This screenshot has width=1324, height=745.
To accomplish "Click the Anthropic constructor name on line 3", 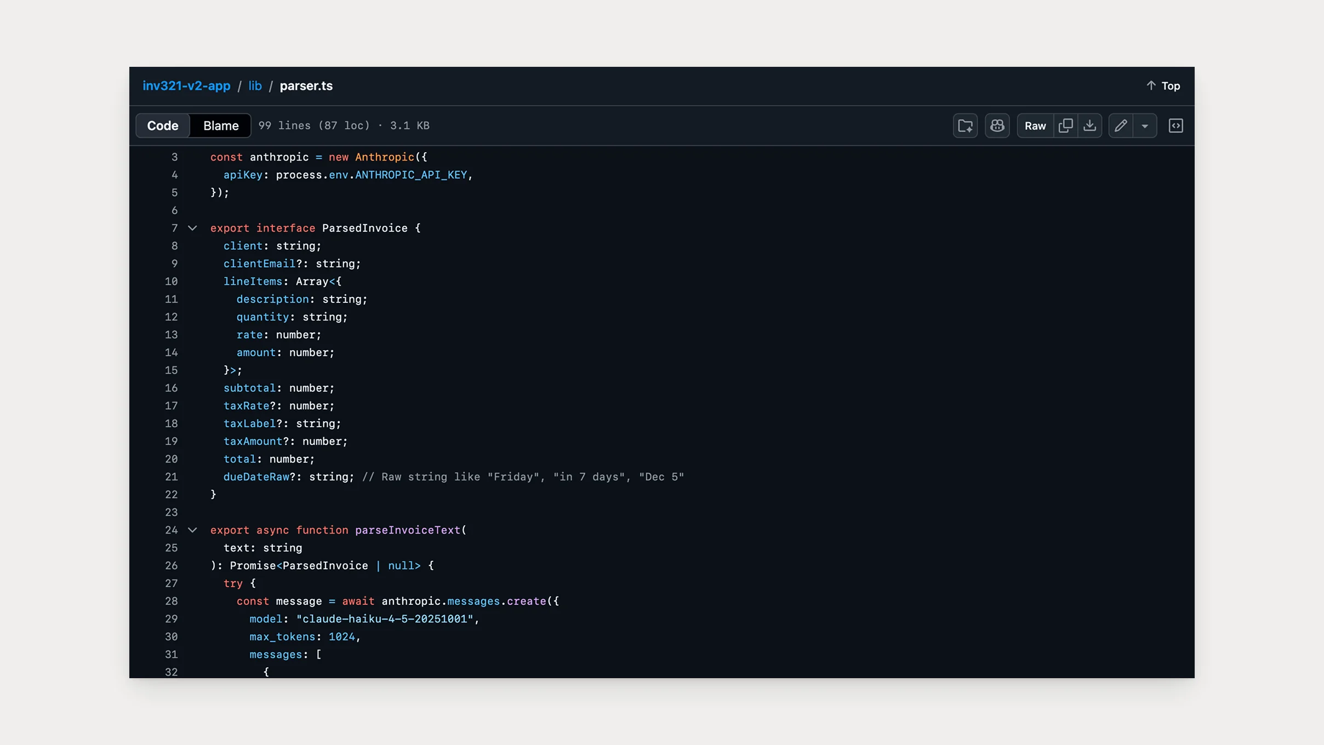I will coord(385,157).
